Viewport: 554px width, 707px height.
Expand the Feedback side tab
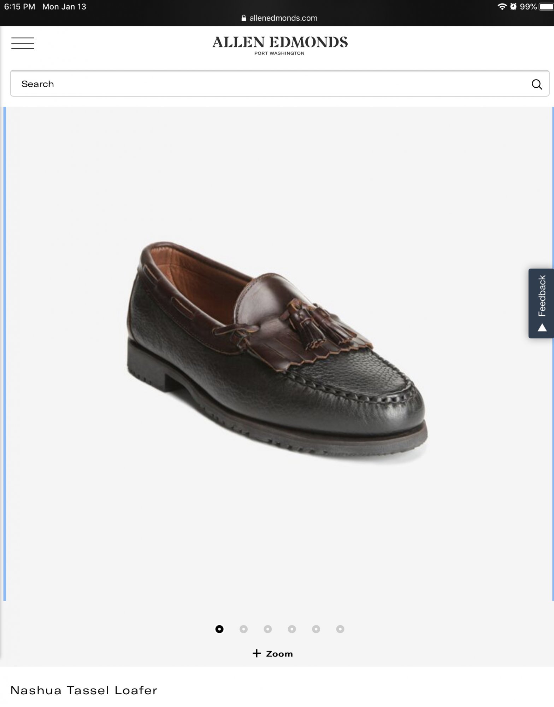[541, 303]
